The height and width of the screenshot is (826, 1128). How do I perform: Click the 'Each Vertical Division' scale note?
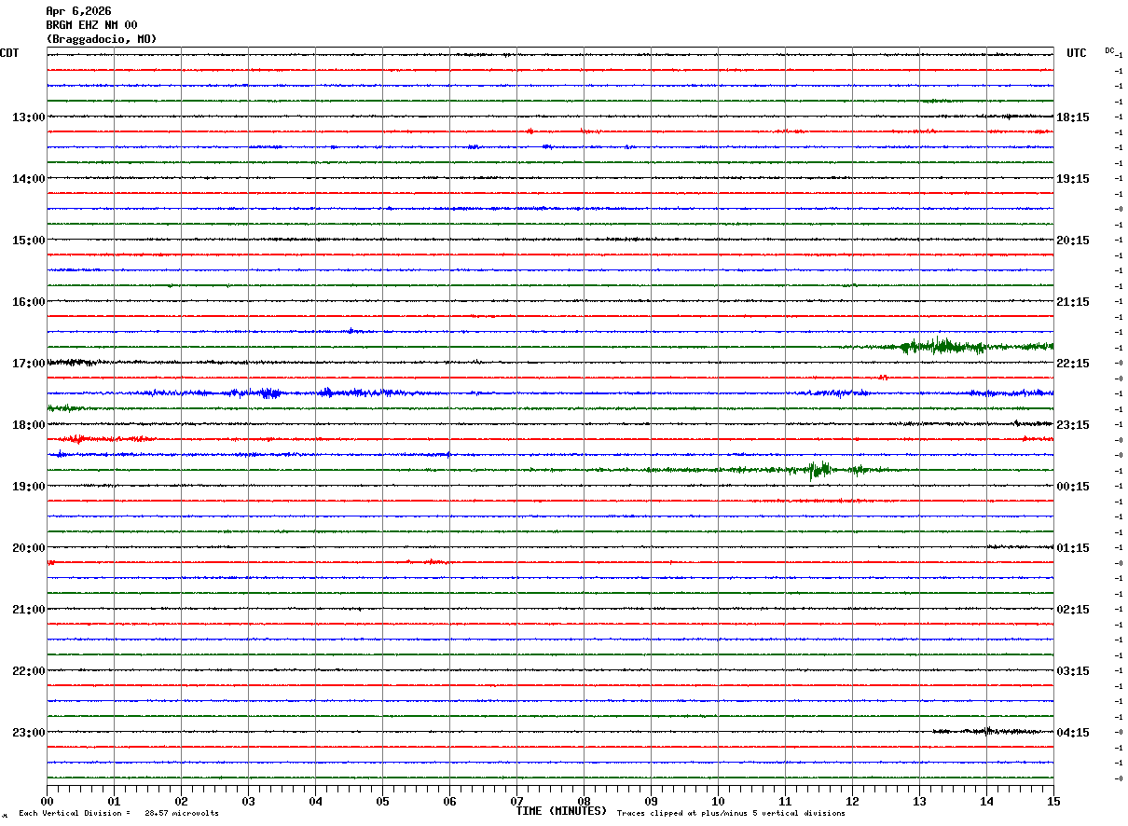pyautogui.click(x=118, y=814)
